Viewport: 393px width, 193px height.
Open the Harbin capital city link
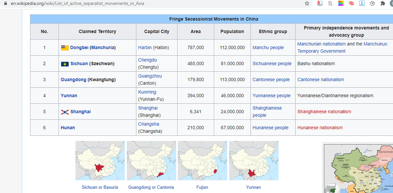pyautogui.click(x=145, y=48)
